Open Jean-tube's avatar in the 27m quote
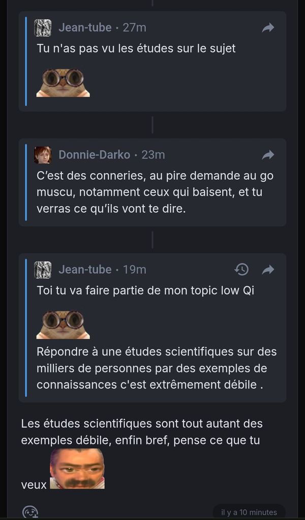This screenshot has width=305, height=520. 43,28
